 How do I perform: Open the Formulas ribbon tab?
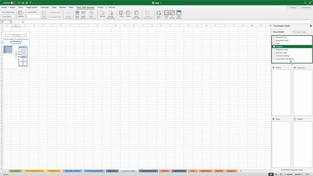tap(45, 7)
